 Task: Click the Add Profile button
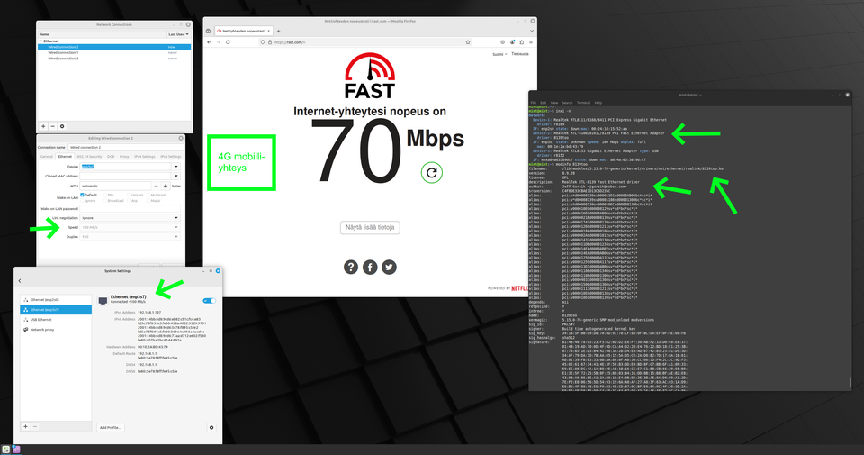[x=110, y=427]
